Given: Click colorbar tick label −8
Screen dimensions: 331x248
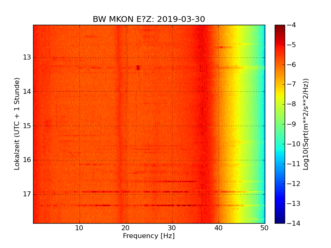Looking at the screenshot, I should 292,104.
